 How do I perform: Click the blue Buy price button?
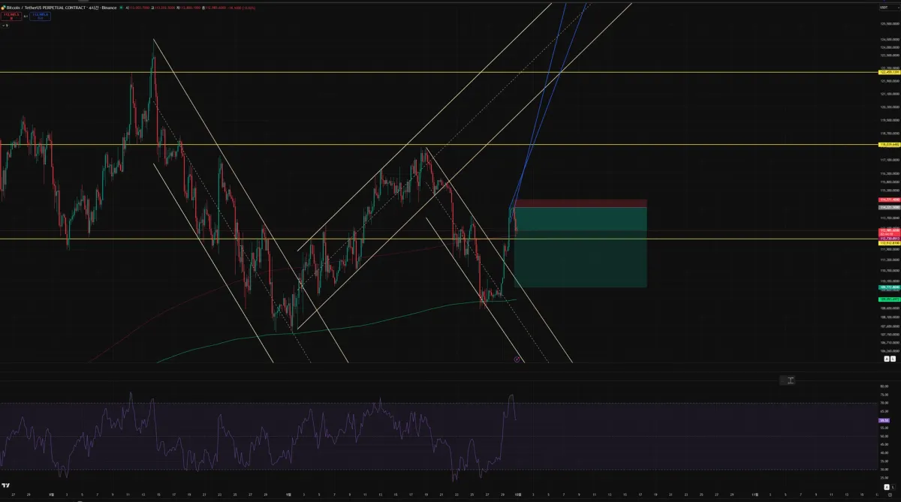(40, 16)
